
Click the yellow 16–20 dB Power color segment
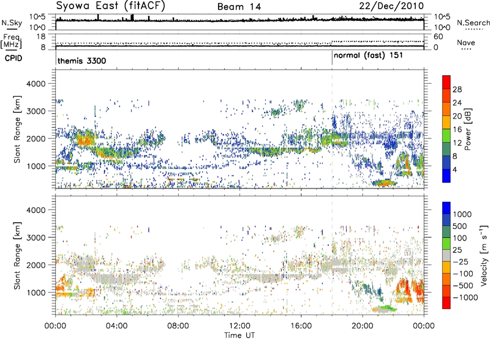coord(447,122)
